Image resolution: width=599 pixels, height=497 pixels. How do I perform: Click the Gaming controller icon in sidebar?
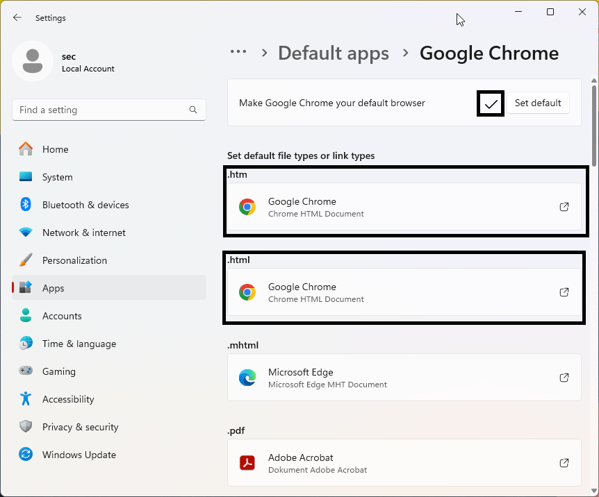27,371
